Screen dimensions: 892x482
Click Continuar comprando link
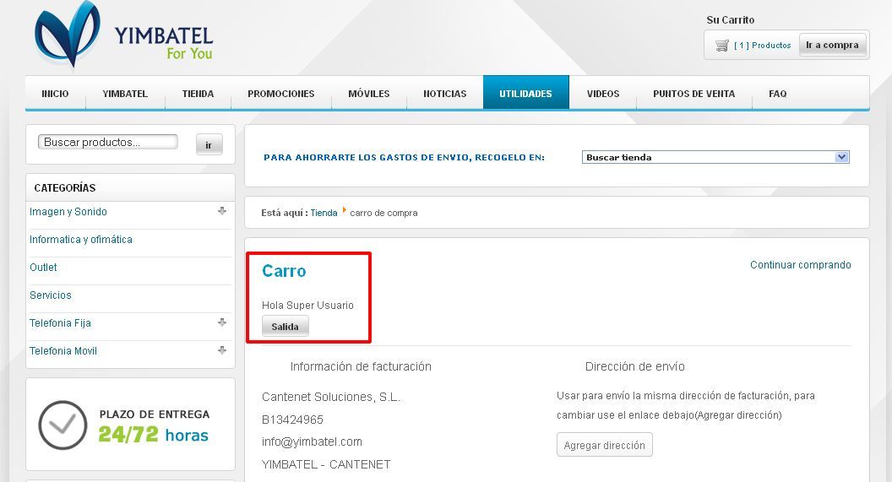pos(801,265)
